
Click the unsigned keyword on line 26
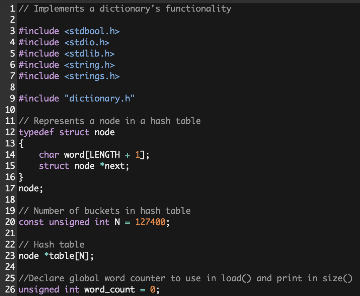[x=39, y=290]
